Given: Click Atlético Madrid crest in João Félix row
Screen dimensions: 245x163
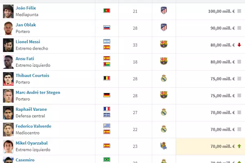Looking at the screenshot, I should click(x=164, y=11).
